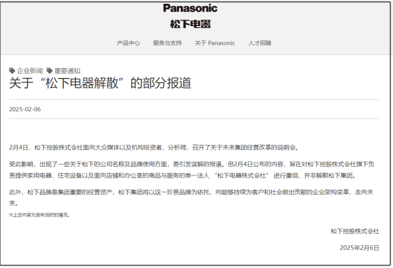Click quoted name 松下电器株式会社 in article body
393x268 pixels.
[241, 175]
